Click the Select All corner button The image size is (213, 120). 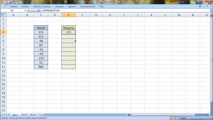click(x=3, y=15)
